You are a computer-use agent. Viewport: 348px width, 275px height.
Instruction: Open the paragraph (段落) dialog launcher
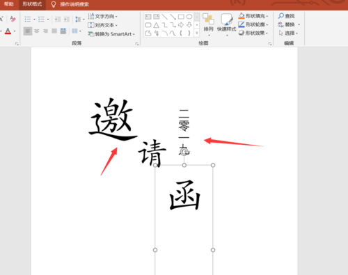click(x=137, y=43)
